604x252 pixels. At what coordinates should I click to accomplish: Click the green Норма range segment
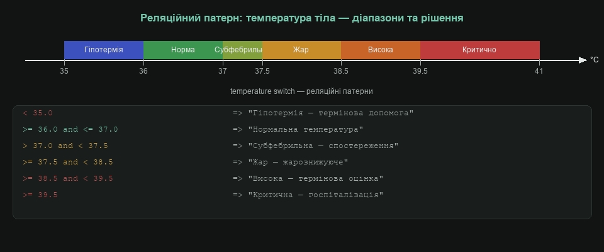click(x=183, y=50)
